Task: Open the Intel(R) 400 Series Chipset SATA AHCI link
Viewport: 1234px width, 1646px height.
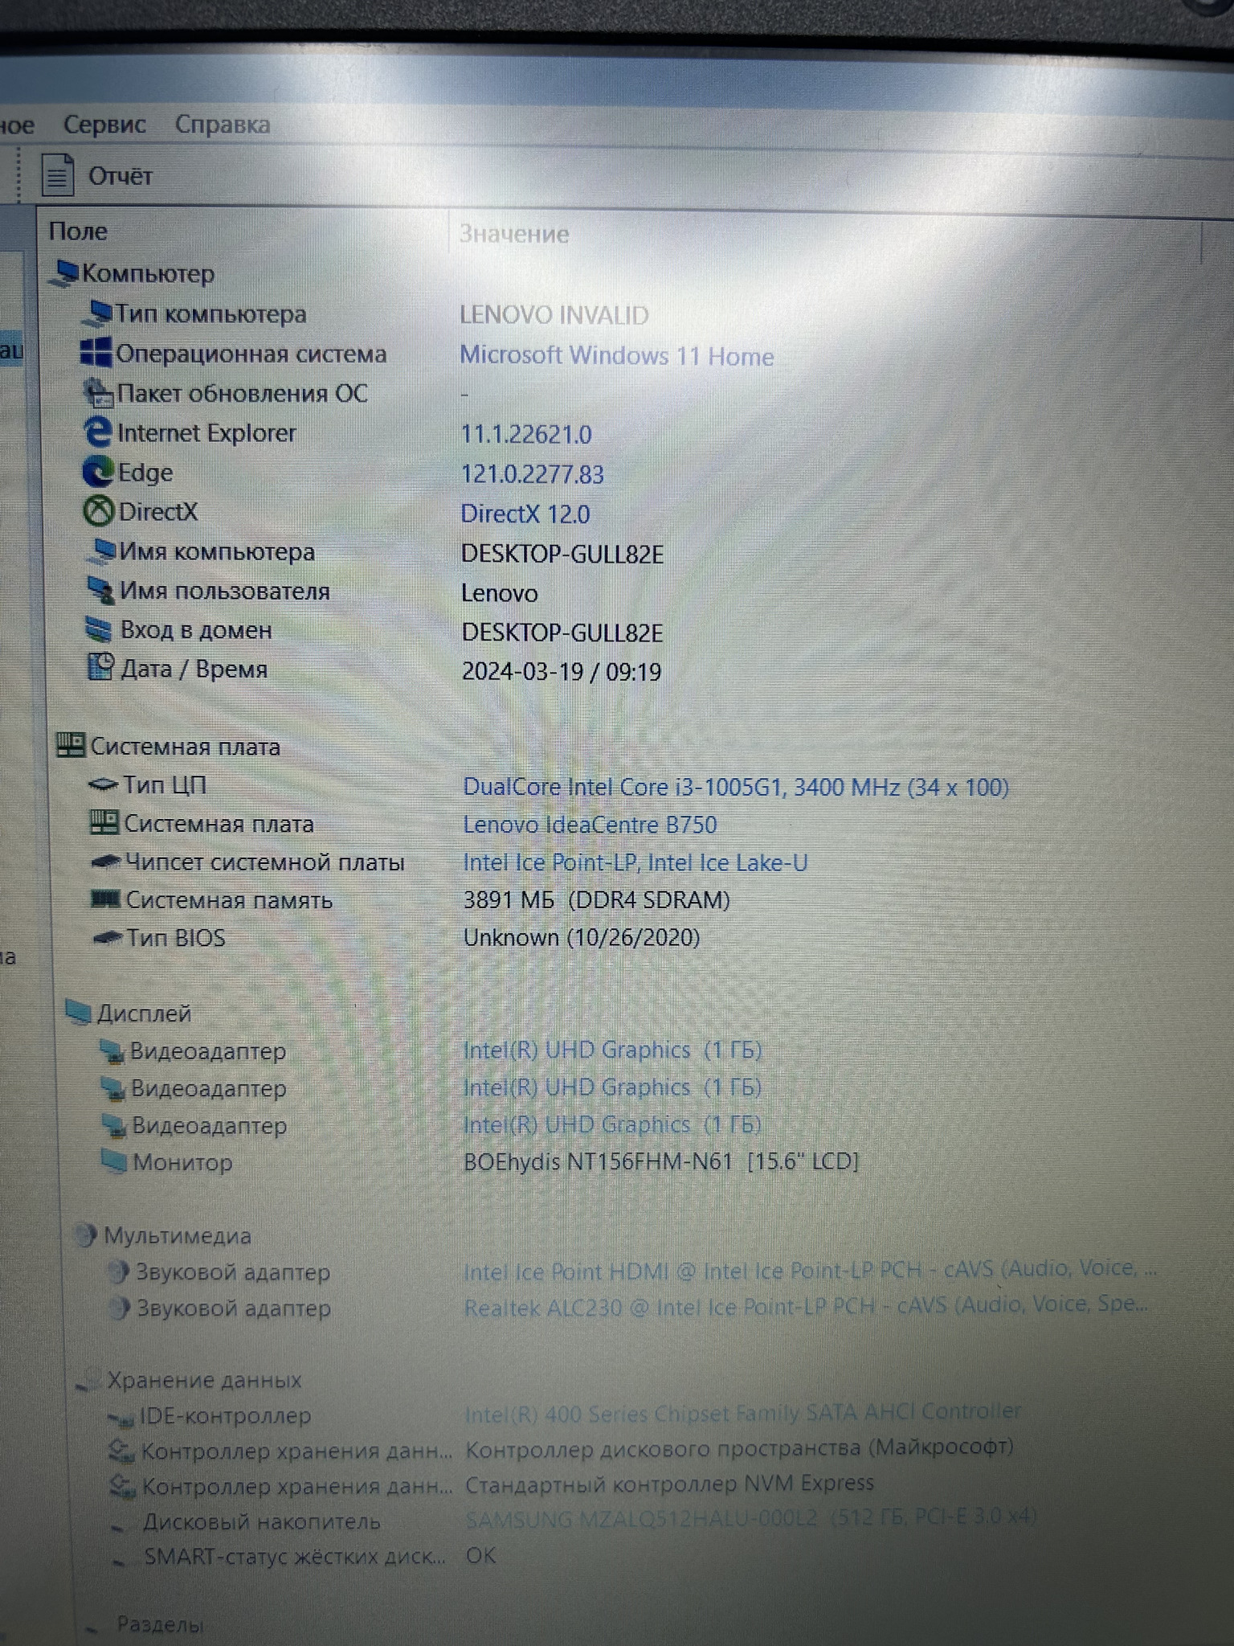Action: click(x=743, y=1413)
